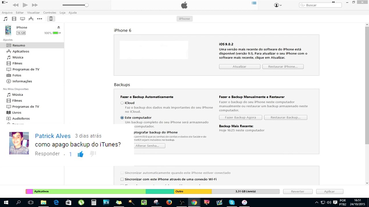Eject the iPhone from the sidebar
The image size is (369, 207).
(59, 27)
